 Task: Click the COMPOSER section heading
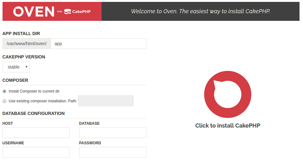click(x=15, y=80)
